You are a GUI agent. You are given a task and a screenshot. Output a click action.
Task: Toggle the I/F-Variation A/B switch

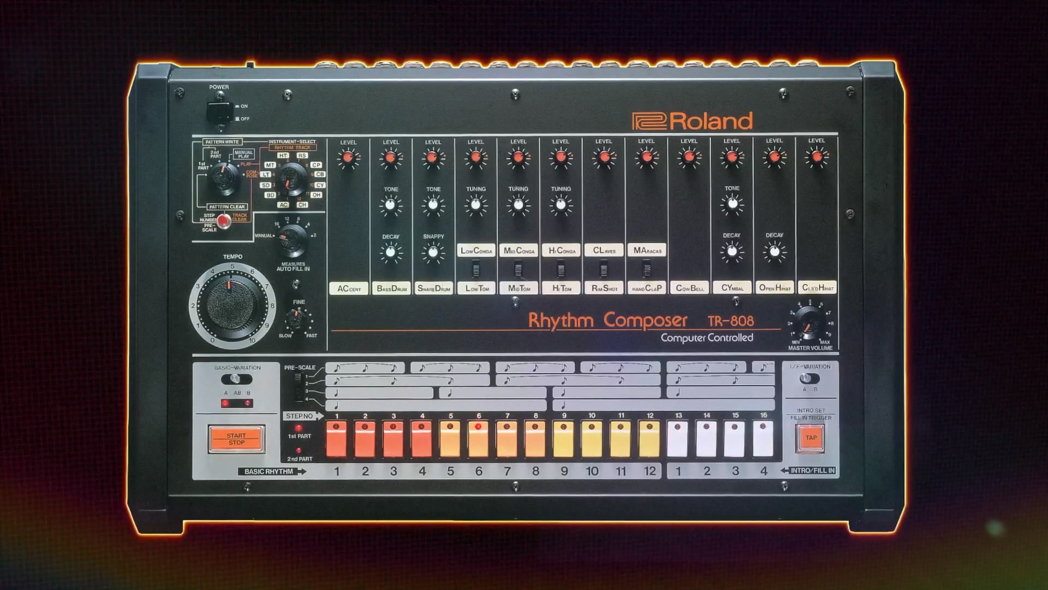(x=809, y=378)
